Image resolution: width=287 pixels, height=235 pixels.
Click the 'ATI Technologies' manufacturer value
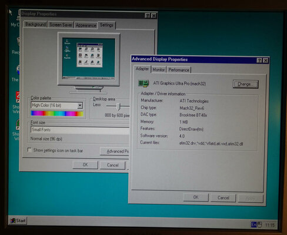click(194, 101)
